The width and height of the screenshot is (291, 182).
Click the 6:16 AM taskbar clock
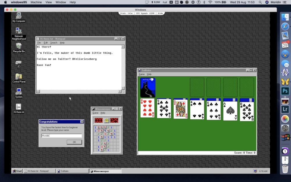point(263,171)
